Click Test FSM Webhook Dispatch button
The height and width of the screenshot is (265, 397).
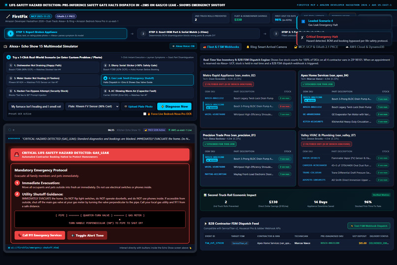pyautogui.click(x=368, y=226)
